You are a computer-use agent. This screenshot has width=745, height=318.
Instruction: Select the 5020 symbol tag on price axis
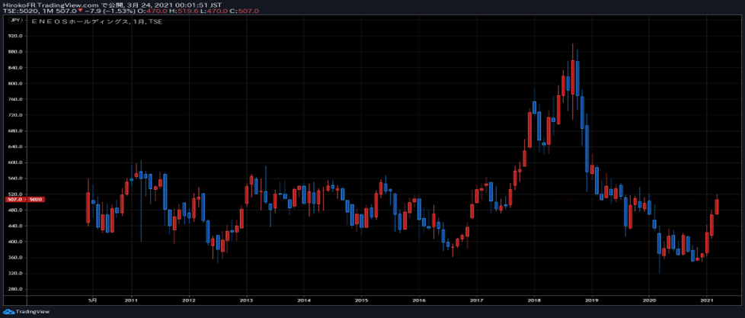click(36, 199)
